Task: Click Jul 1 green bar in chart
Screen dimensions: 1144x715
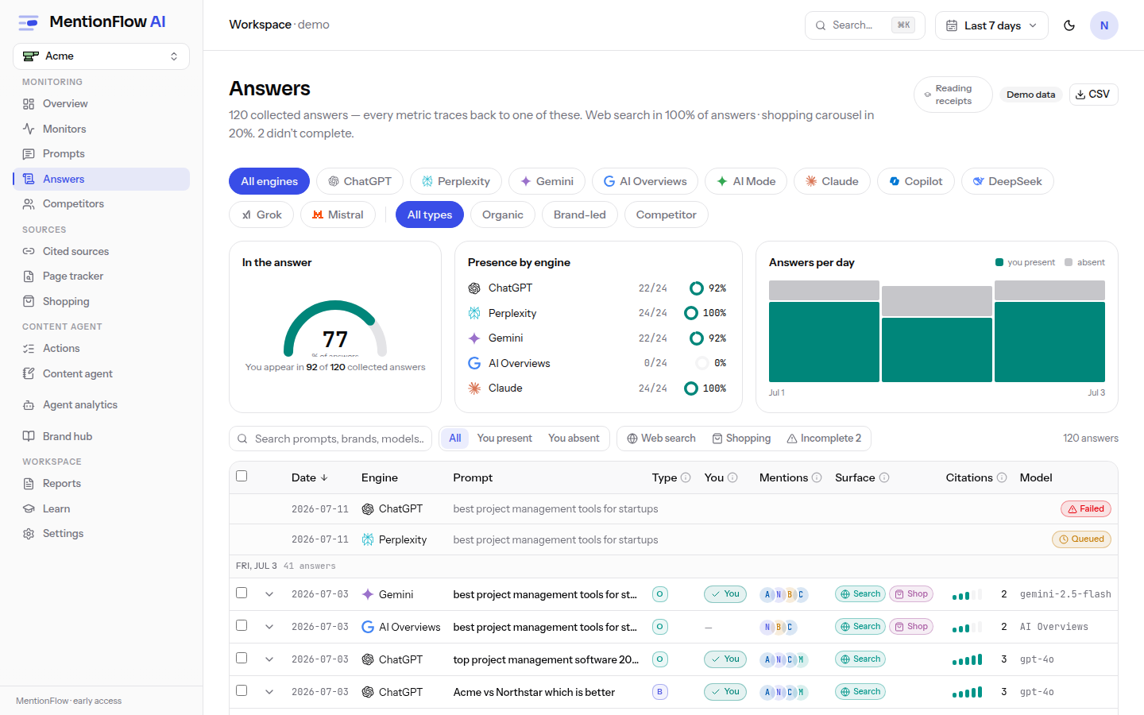Action: point(824,342)
